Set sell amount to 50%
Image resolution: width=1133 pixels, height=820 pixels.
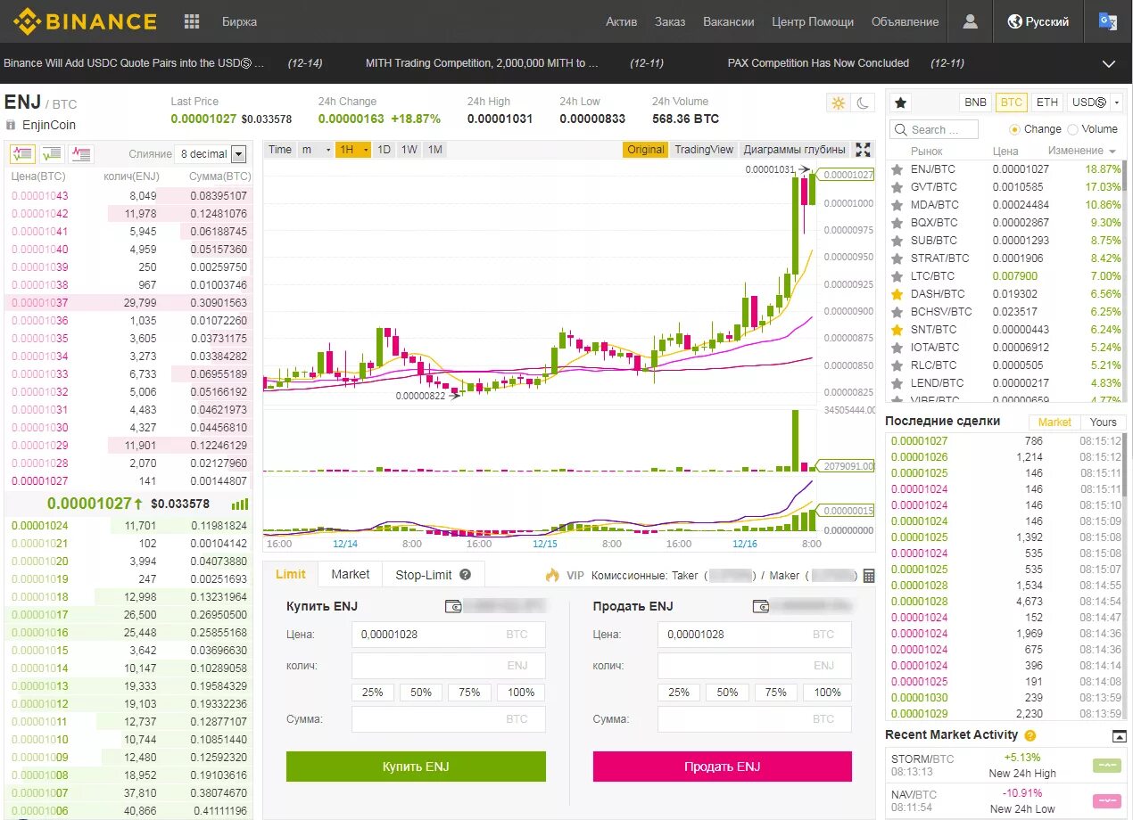(727, 693)
